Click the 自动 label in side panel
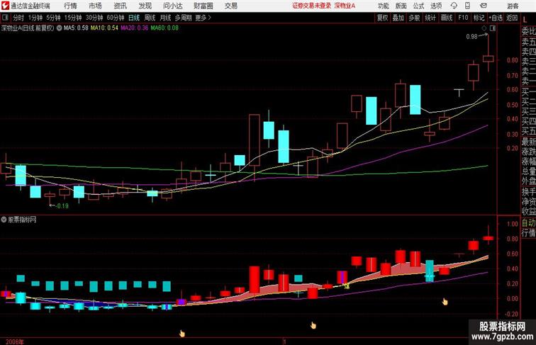Viewport: 536px width, 345px height. tap(528, 223)
